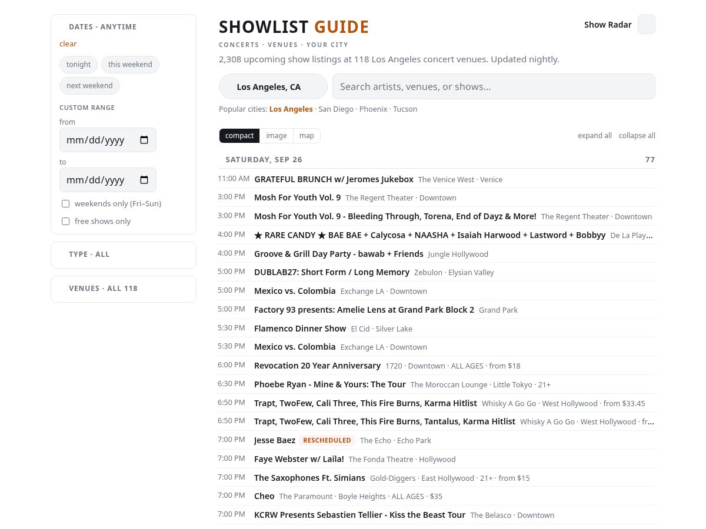Image resolution: width=706 pixels, height=529 pixels.
Task: Click 'El Cid · Silver Lake' venue text
Action: (x=382, y=329)
